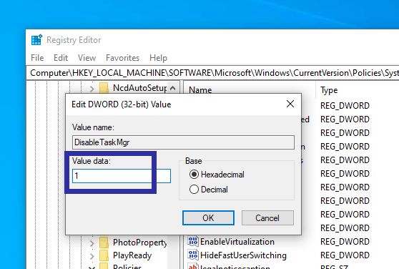
Task: Select the PlayReady folder icon
Action: coord(104,255)
